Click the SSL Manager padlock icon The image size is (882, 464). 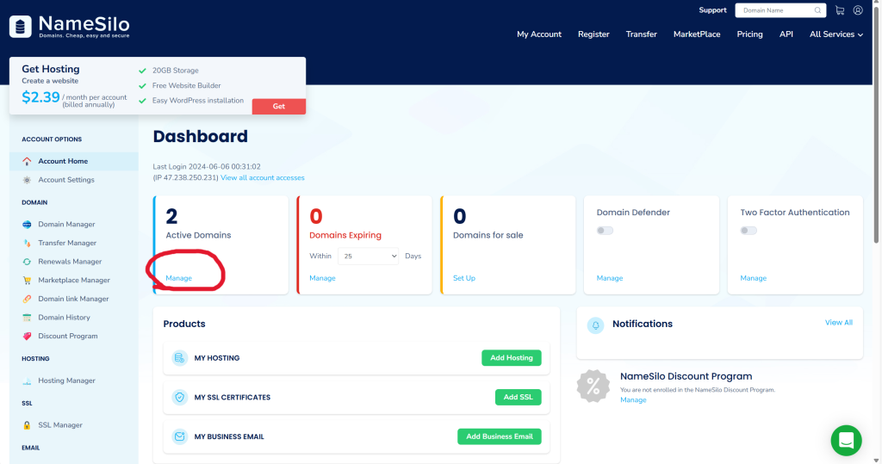pyautogui.click(x=27, y=425)
